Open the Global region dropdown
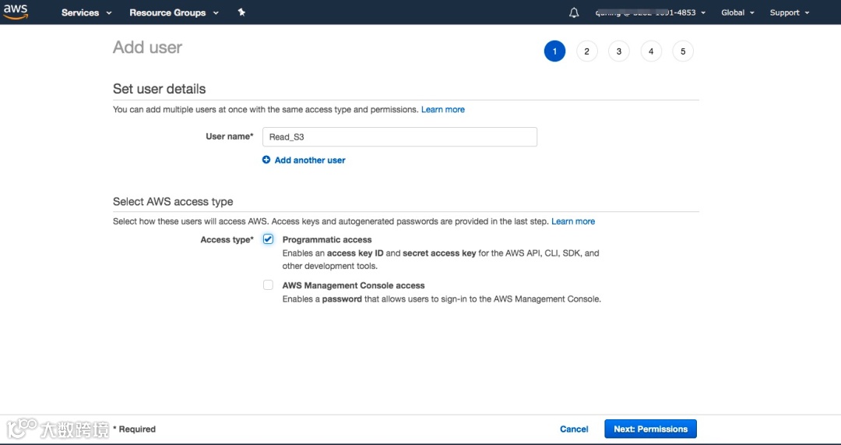 737,12
